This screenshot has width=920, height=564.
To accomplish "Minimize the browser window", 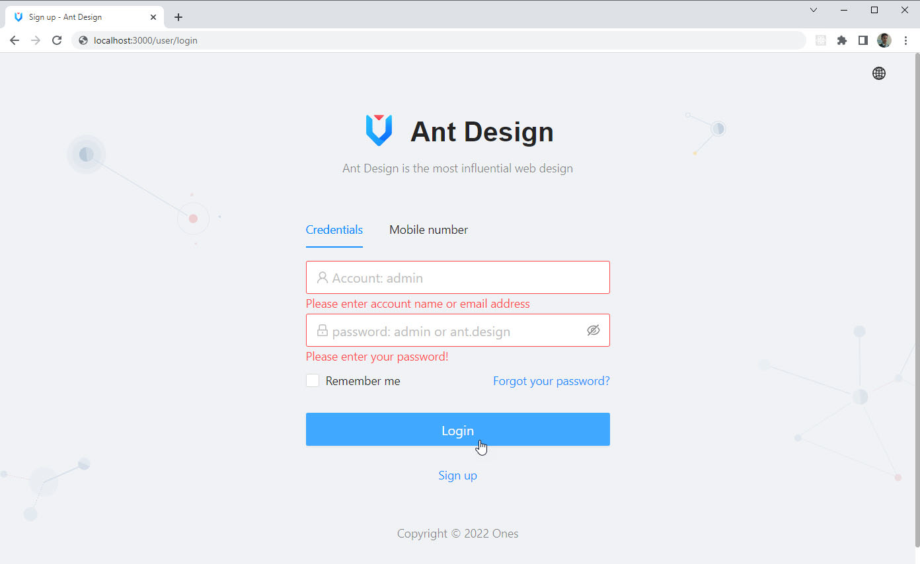I will click(844, 10).
